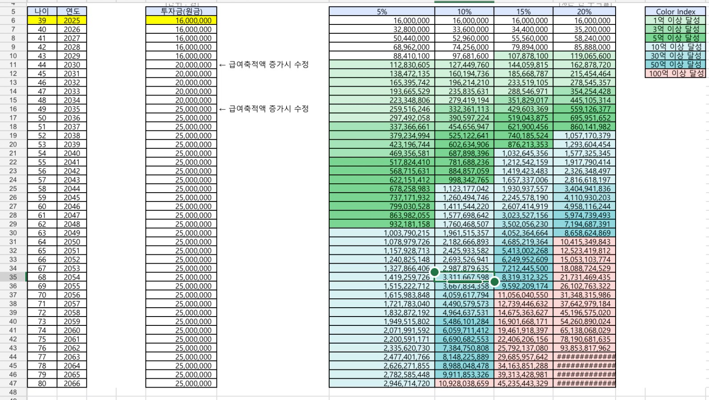
Task: Select overflowed '####' cell in row 44
Action: 584,357
